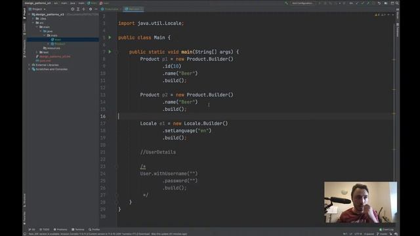This screenshot has height=236, width=420.
Task: Click the Main class breadcrumb item
Action: coord(92,3)
